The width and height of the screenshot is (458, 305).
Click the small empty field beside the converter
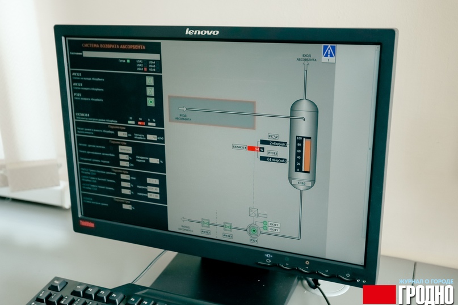click(263, 215)
